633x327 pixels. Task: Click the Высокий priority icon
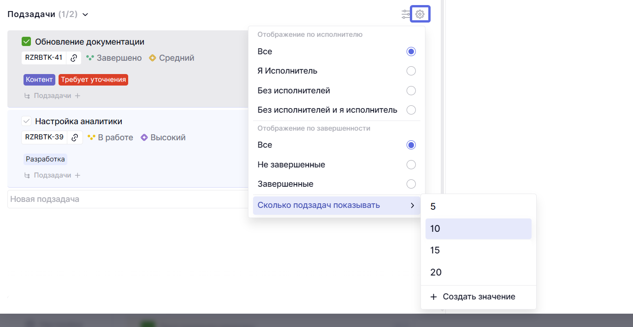[144, 138]
